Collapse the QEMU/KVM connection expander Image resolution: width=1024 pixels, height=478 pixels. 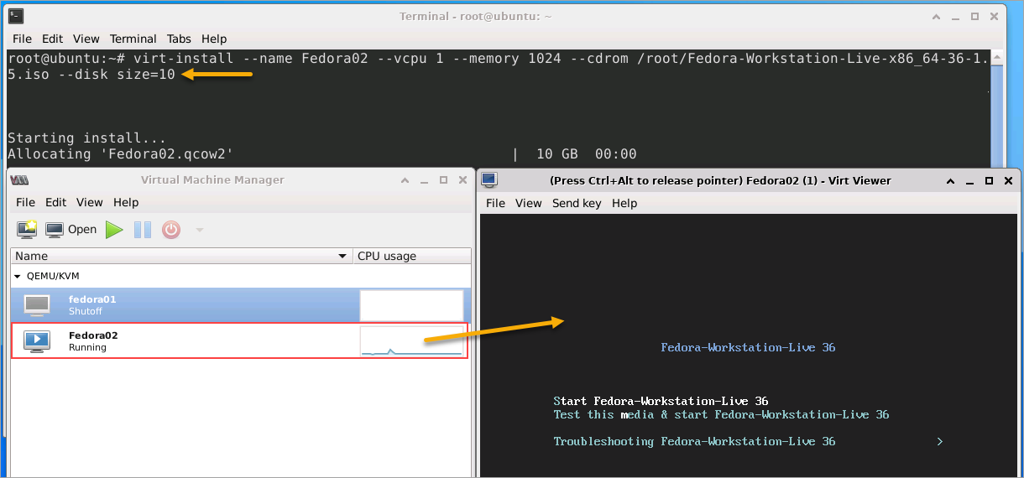18,276
